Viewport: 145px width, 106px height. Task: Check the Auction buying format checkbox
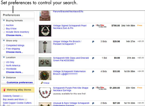pyautogui.click(x=4, y=25)
